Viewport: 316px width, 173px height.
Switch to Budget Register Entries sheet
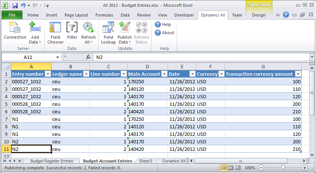click(x=52, y=161)
